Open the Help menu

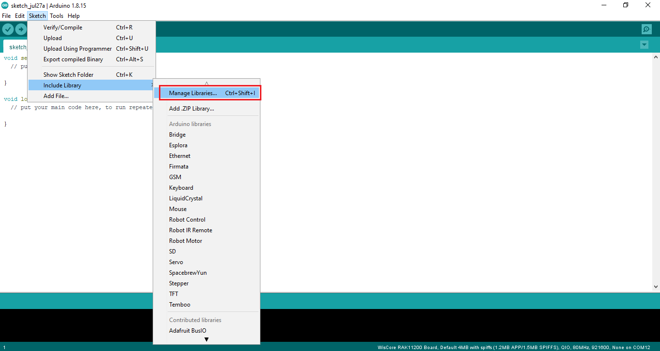(x=73, y=16)
